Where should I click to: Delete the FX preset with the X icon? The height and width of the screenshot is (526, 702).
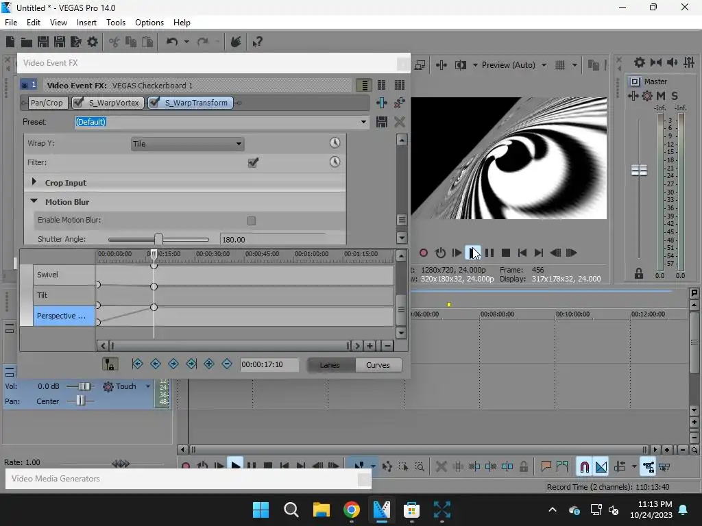click(x=400, y=122)
